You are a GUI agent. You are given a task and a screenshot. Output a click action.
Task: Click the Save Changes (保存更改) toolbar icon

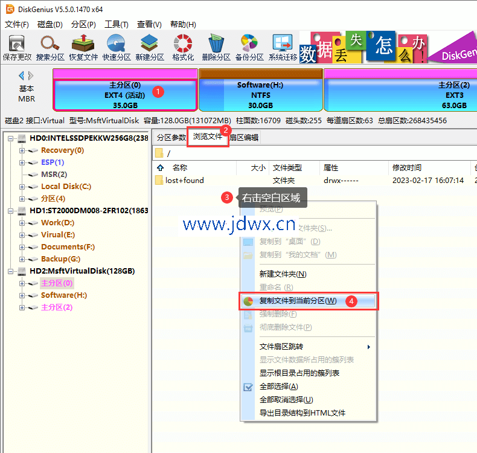pos(17,48)
